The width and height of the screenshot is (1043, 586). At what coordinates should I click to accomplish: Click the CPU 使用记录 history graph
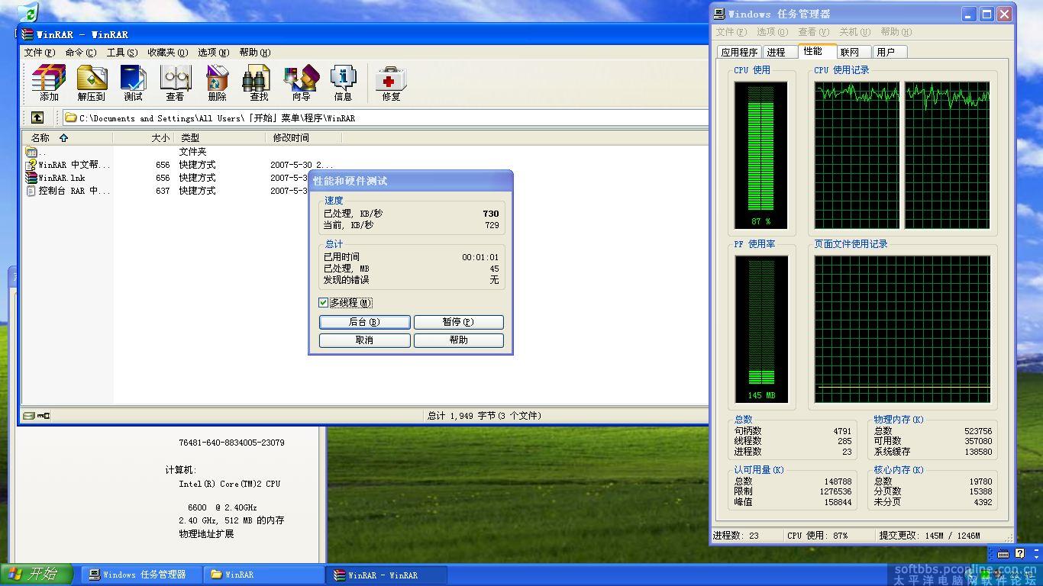pos(902,155)
